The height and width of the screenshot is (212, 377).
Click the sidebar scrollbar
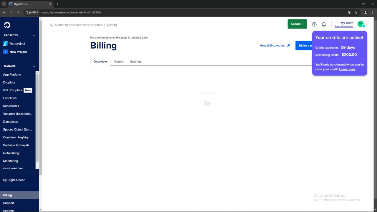click(38, 118)
